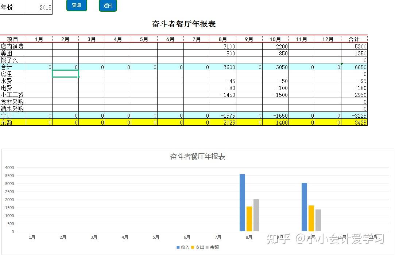This screenshot has width=395, height=255.
Task: Select the wages cell showing -1450
Action: [223, 95]
